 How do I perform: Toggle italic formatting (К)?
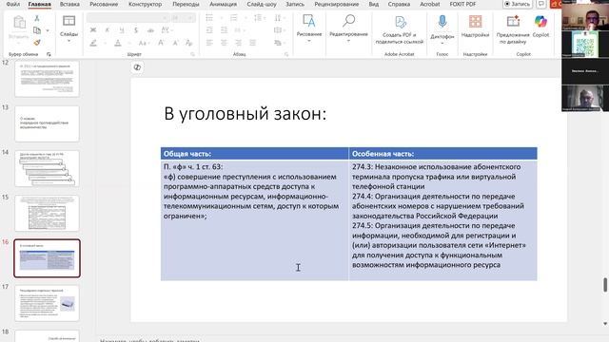pos(108,29)
